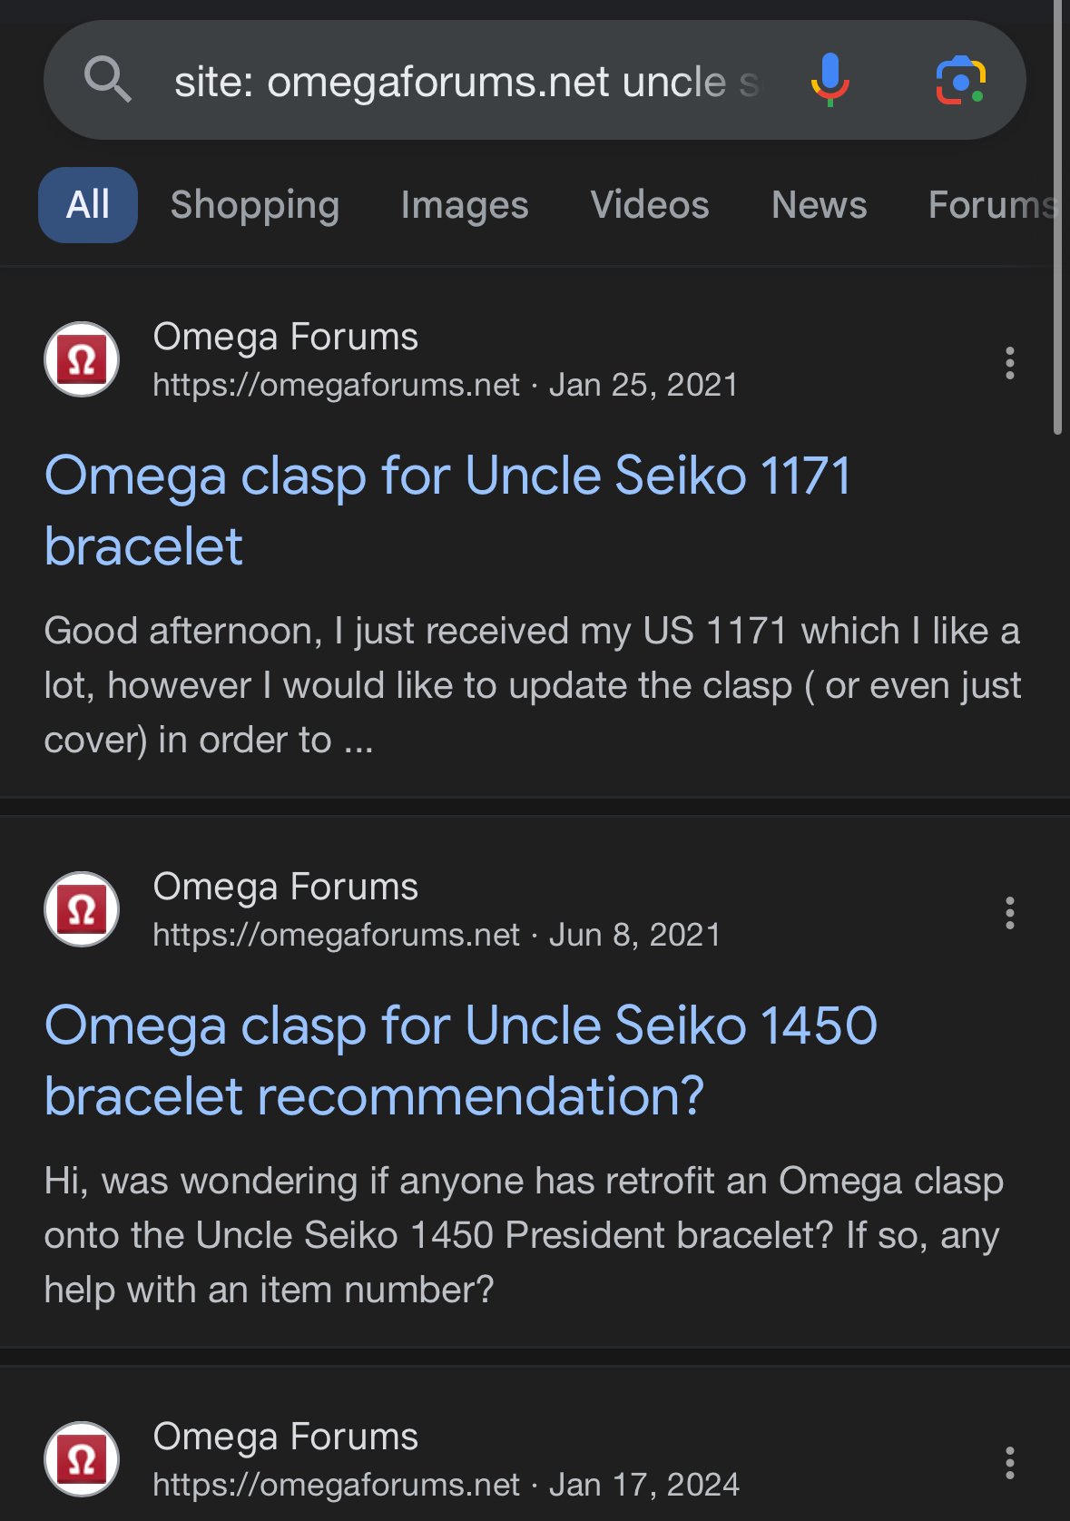Screen dimensions: 1070x1521
Task: Open more options for the Jun 8, 2021 result
Action: point(1009,913)
